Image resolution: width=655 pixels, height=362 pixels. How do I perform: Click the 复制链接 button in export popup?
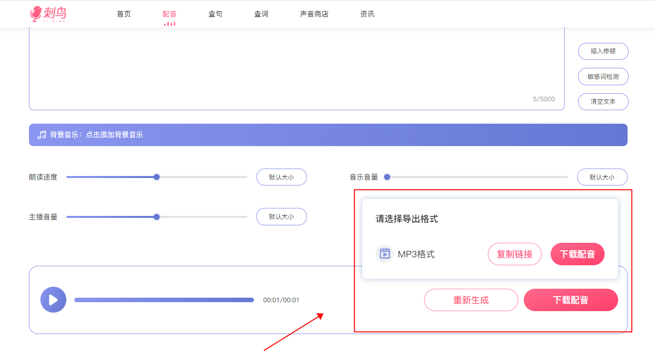tap(514, 254)
